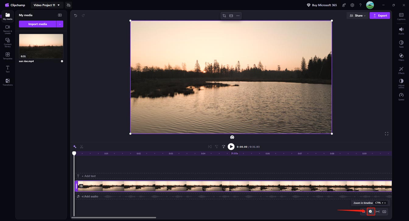Open the Speed panel
Viewport: 409px width, 221px height.
(401, 97)
